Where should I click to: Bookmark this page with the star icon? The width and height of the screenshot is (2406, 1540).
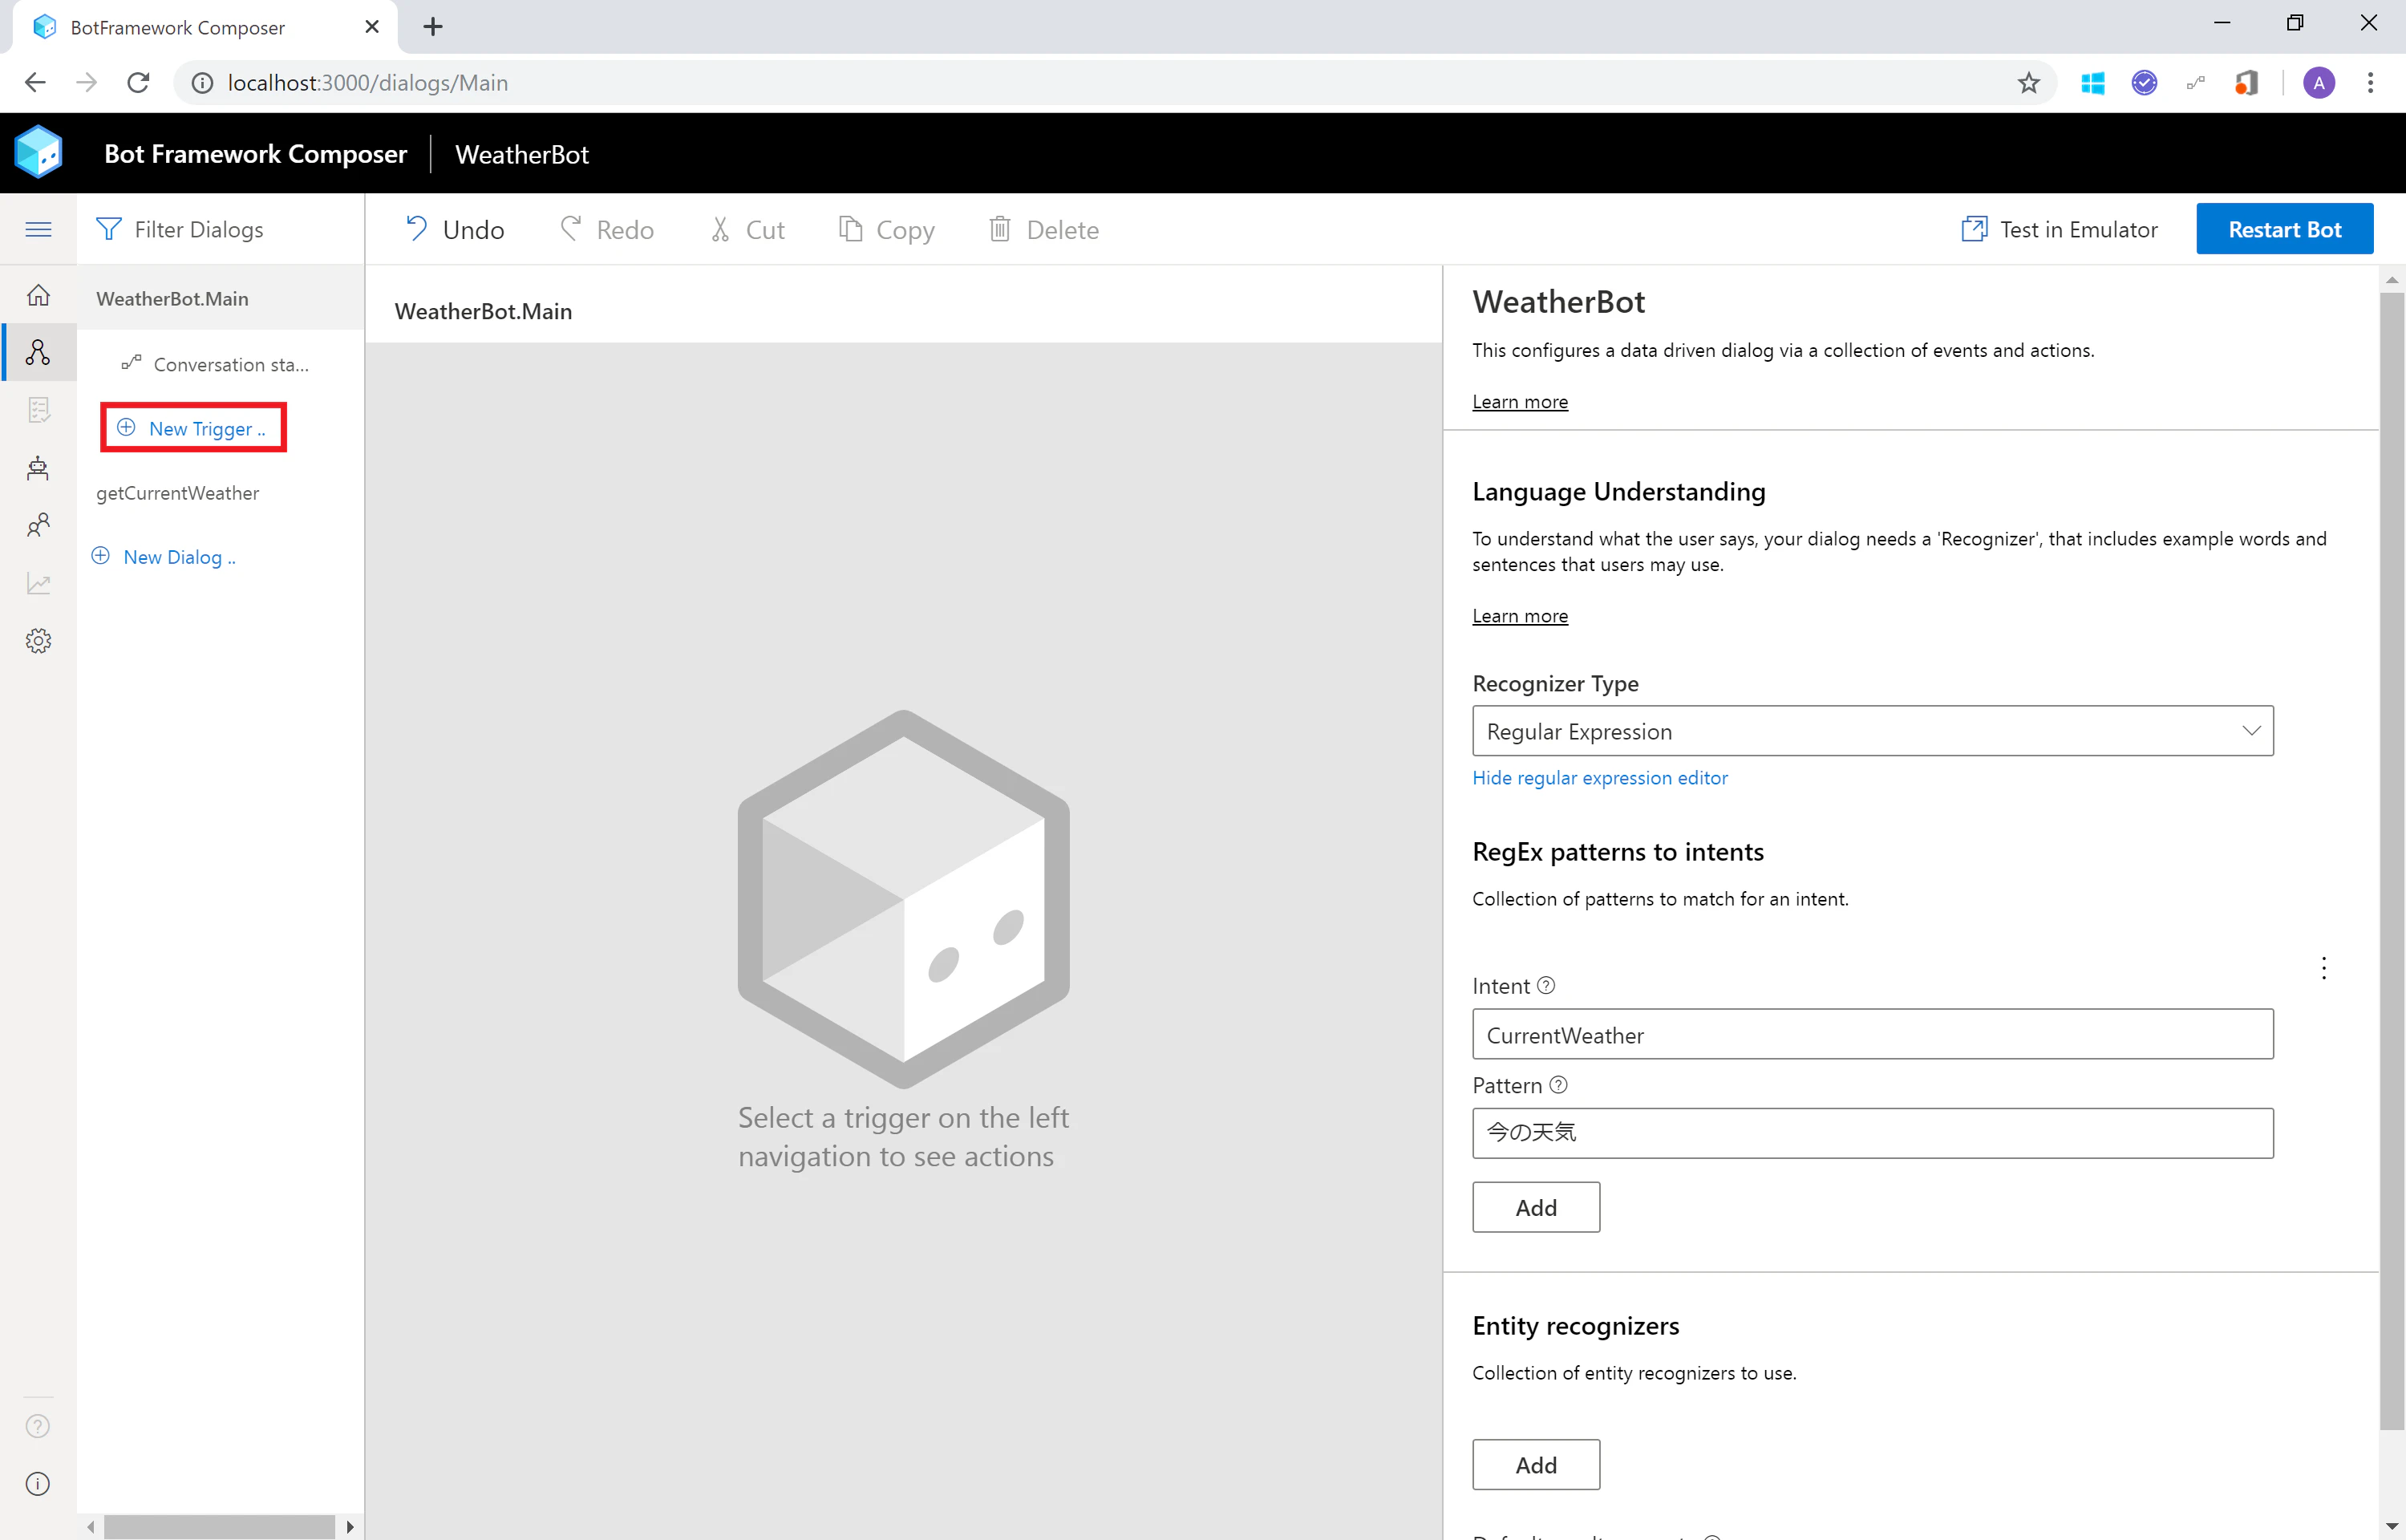[x=2028, y=83]
